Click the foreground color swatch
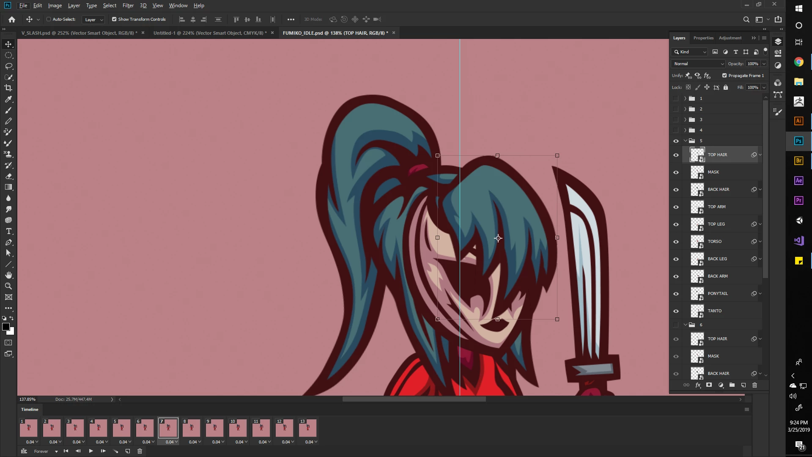 6,327
